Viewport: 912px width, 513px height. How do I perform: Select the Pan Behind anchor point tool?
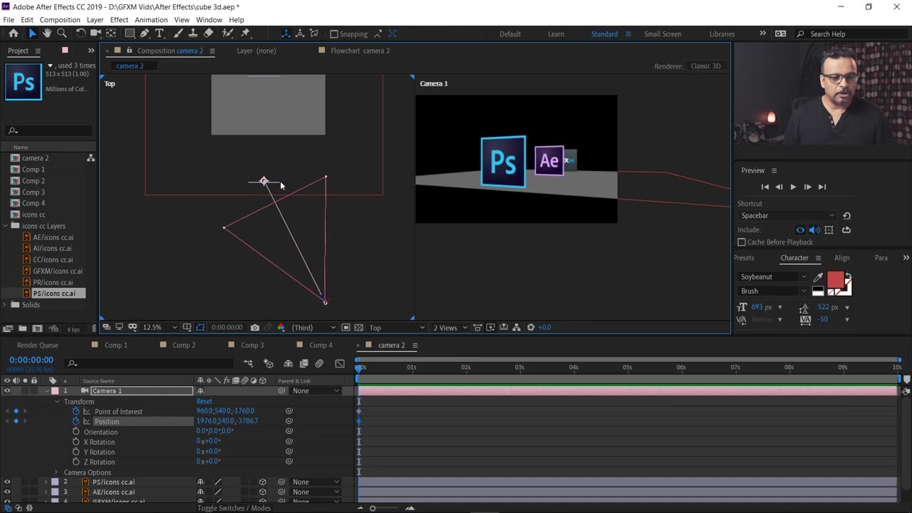(x=111, y=33)
